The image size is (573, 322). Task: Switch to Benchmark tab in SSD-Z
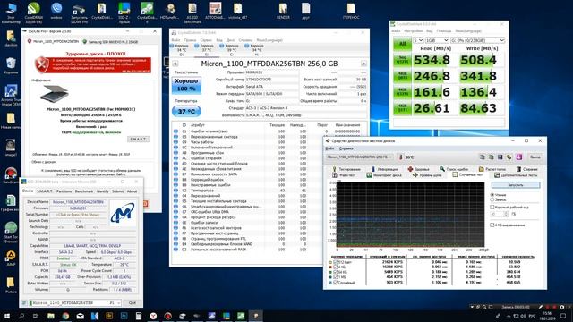click(84, 191)
